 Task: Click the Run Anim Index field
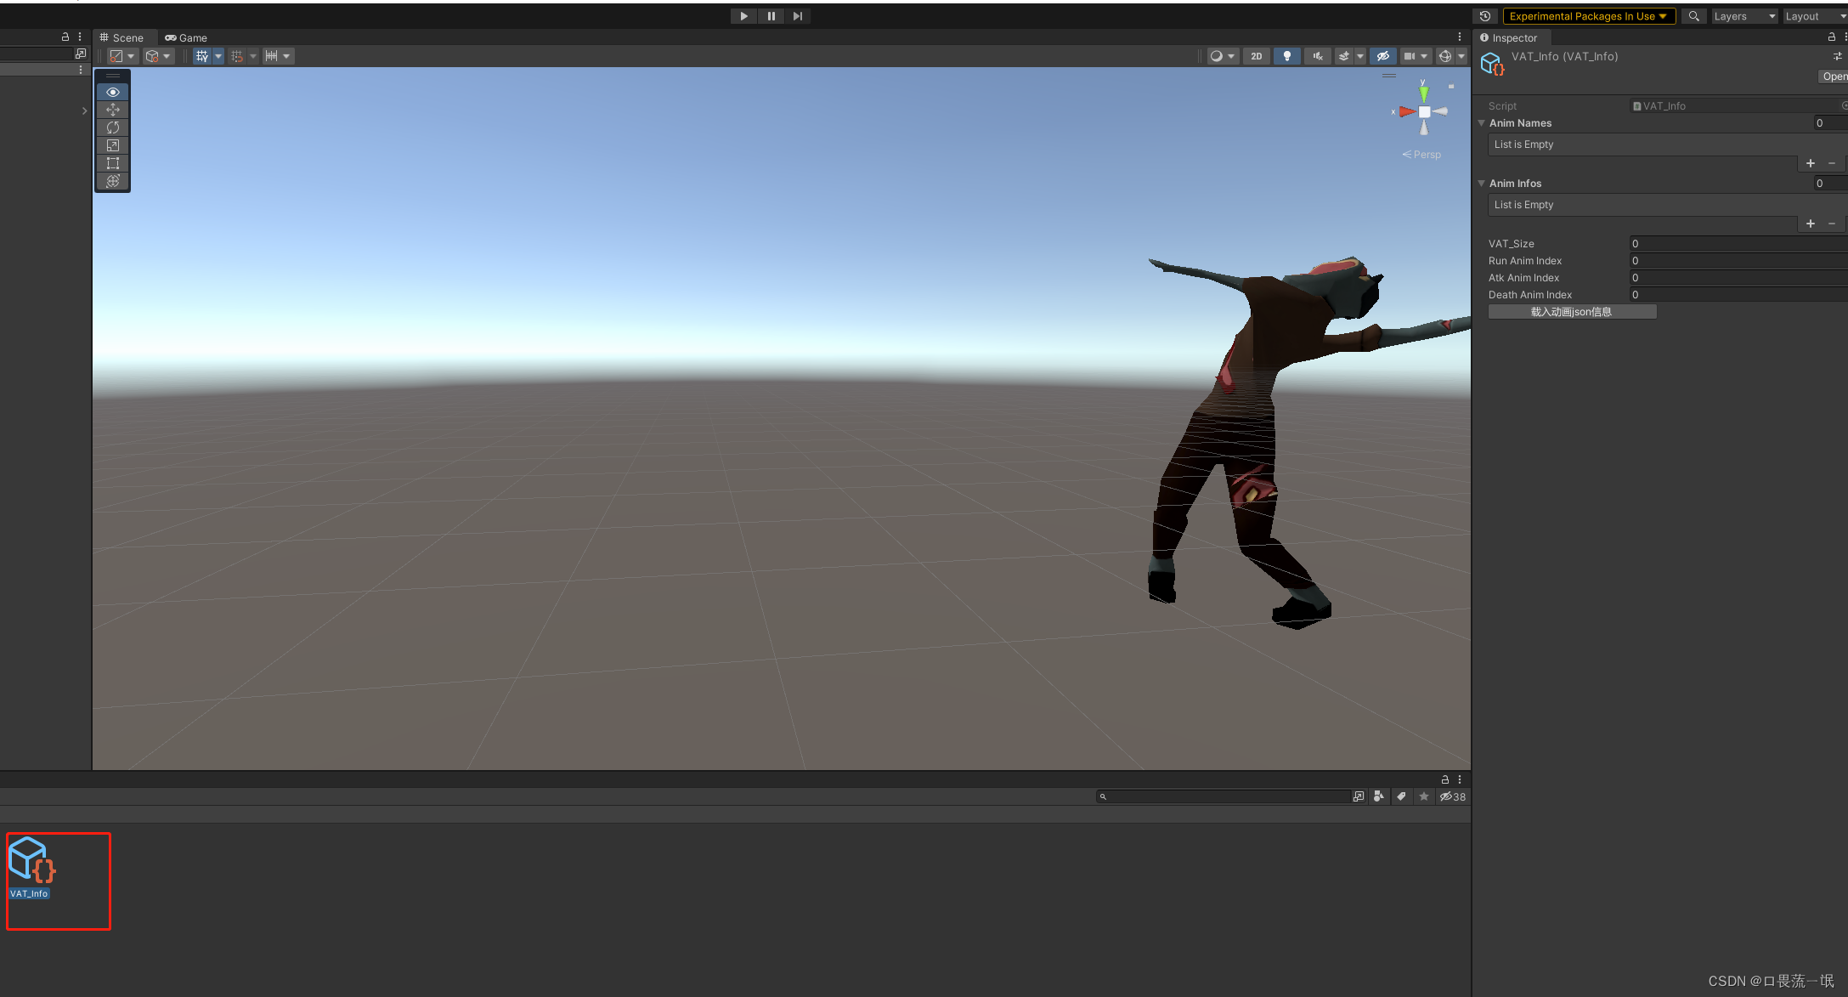pyautogui.click(x=1738, y=261)
